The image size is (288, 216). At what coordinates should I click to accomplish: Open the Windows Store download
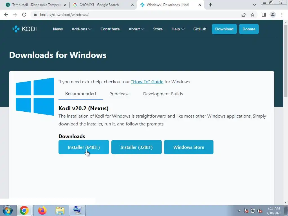[189, 147]
